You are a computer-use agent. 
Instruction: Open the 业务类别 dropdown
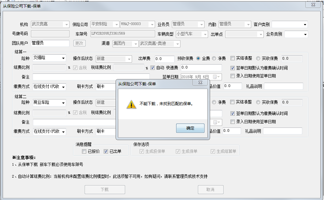click(305, 34)
